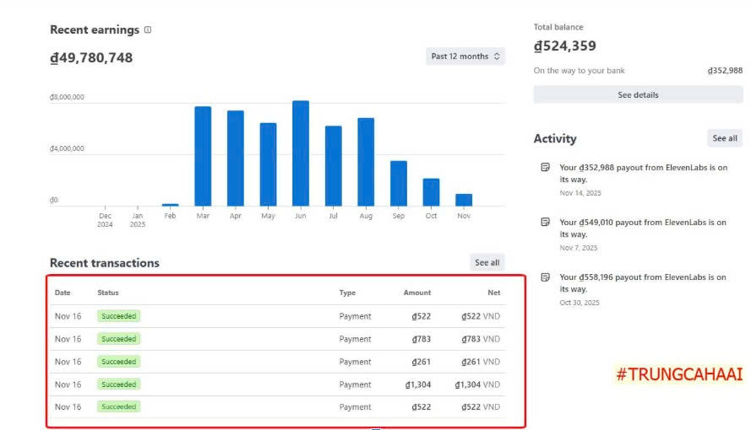Open the đ549,010 ElevenLabs payout activity
Screen dimensions: 751x430
click(642, 228)
